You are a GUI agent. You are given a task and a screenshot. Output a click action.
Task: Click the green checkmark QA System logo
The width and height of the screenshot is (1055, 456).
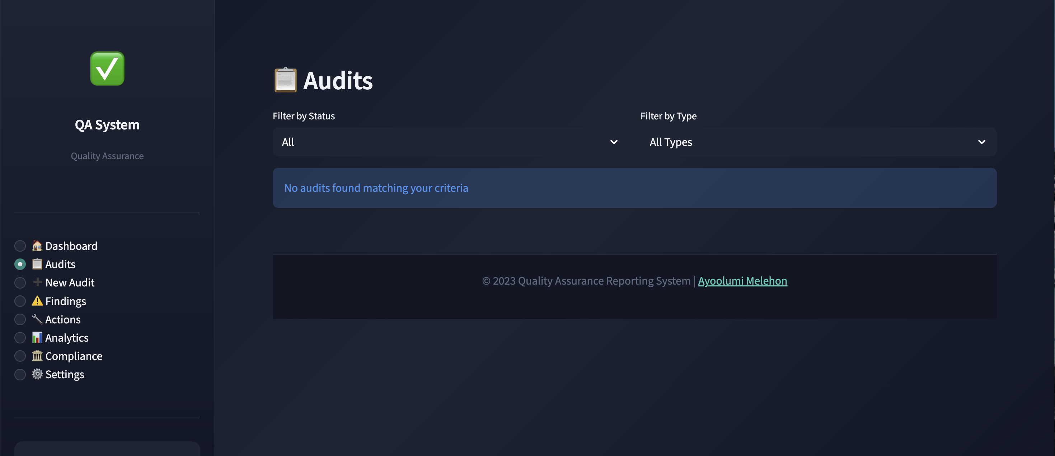click(x=107, y=68)
